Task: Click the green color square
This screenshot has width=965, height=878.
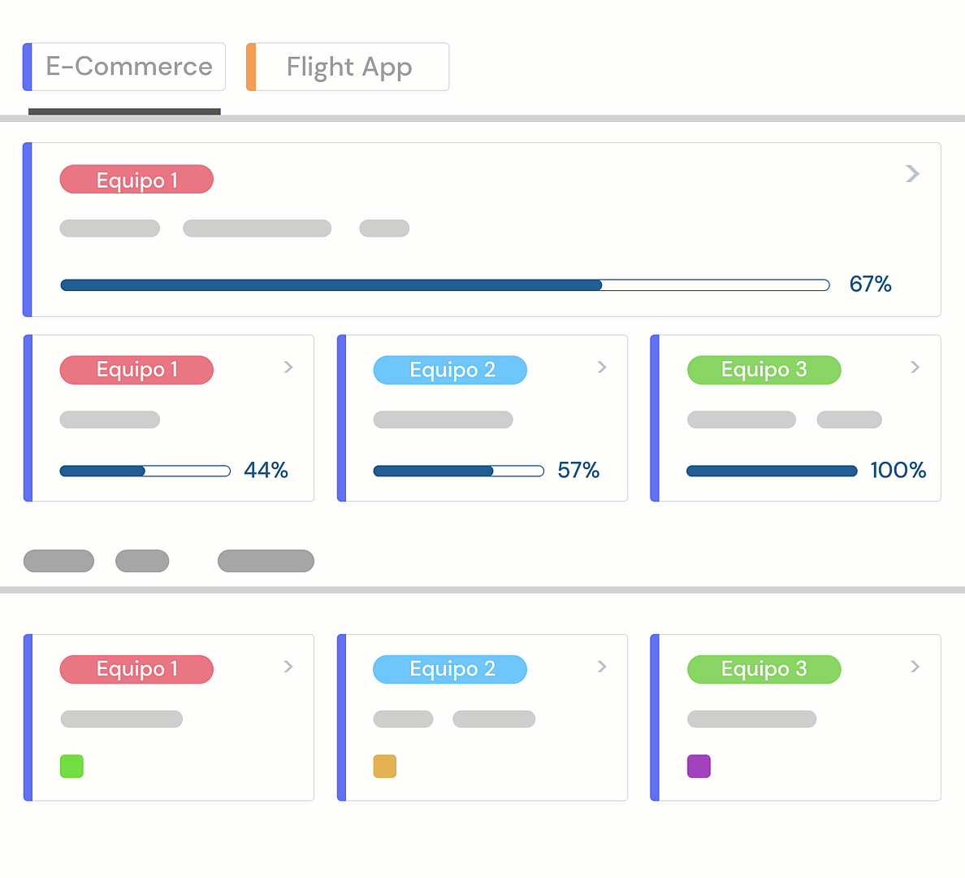Action: click(x=71, y=767)
